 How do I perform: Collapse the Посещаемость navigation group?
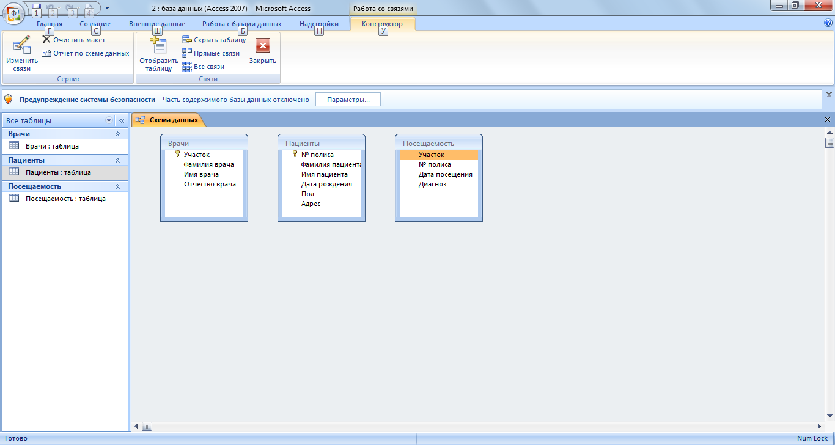coord(117,186)
